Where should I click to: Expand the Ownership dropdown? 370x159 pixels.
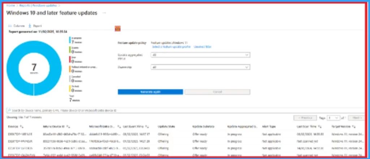click(x=200, y=67)
